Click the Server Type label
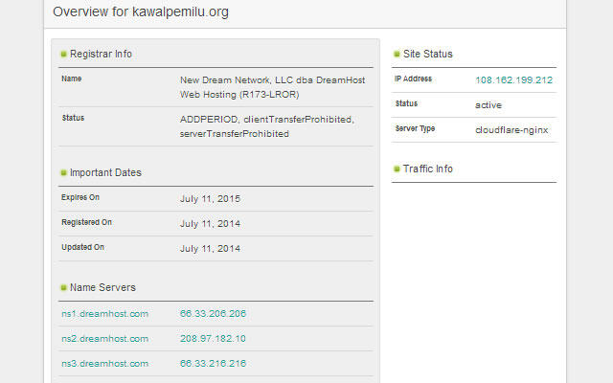The width and height of the screenshot is (613, 383). (x=415, y=128)
